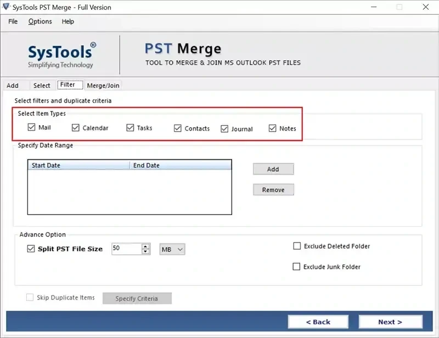Click the "Specify Date Range" group label
The height and width of the screenshot is (338, 439).
[x=46, y=145]
